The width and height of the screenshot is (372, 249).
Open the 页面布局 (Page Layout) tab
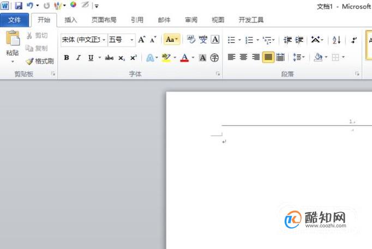click(x=104, y=20)
